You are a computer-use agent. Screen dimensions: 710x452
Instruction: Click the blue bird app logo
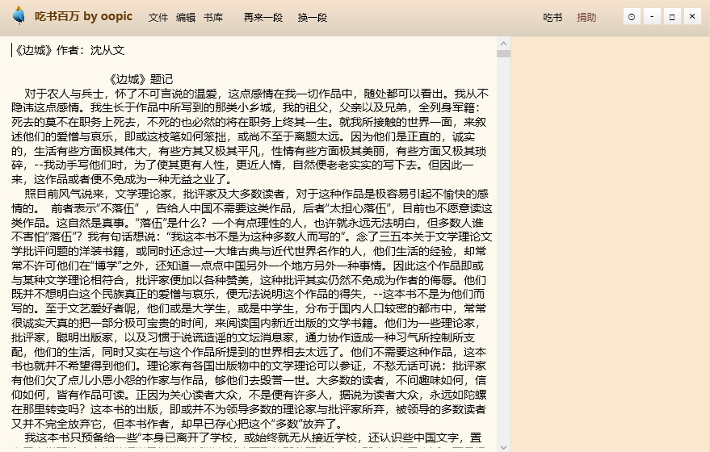tap(19, 15)
